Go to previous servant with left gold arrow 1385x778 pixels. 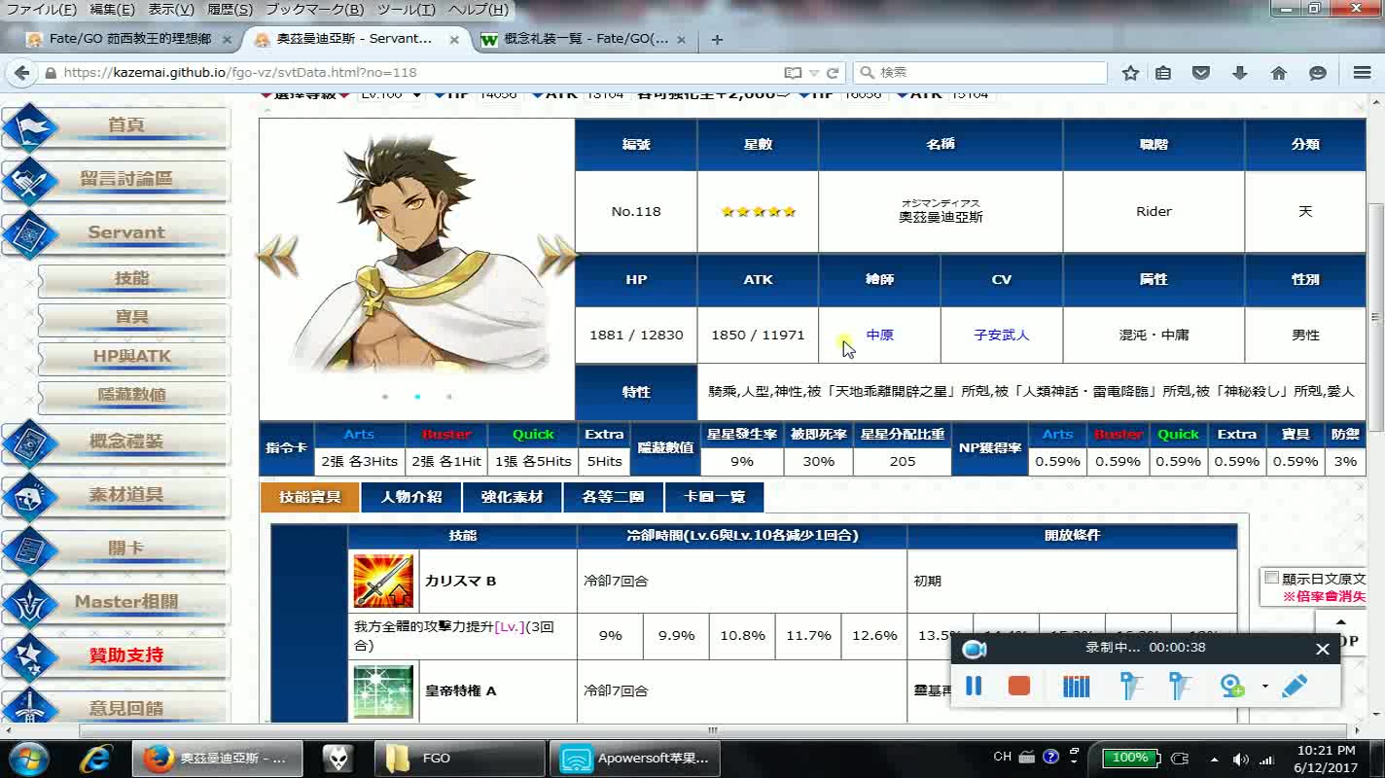[276, 256]
